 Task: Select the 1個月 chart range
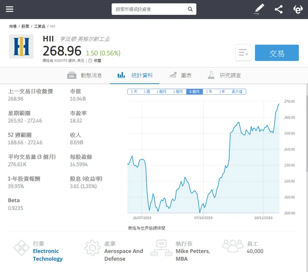click(161, 91)
